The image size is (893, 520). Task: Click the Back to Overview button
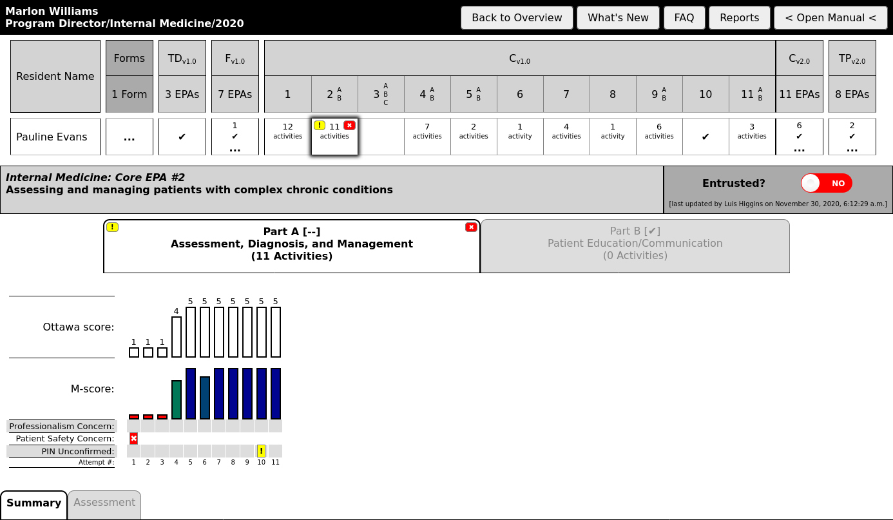click(x=516, y=17)
